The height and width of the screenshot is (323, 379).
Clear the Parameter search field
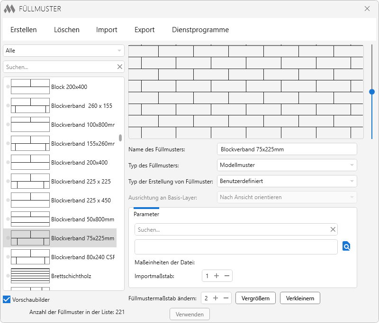click(333, 229)
